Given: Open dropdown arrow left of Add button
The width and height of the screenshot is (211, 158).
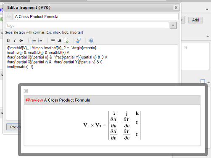Looking at the screenshot, I should [x=183, y=20].
